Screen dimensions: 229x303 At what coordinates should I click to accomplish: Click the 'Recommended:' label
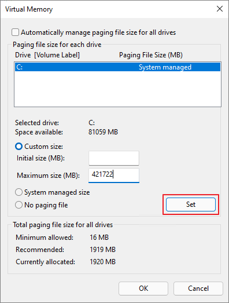pyautogui.click(x=40, y=250)
